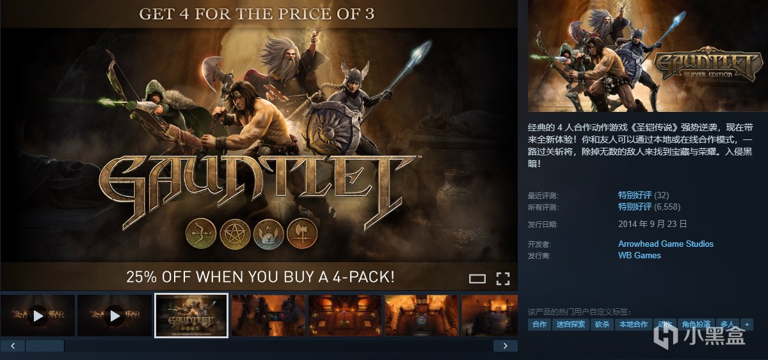
Task: Play the first trailer video thumbnail
Action: click(x=38, y=315)
